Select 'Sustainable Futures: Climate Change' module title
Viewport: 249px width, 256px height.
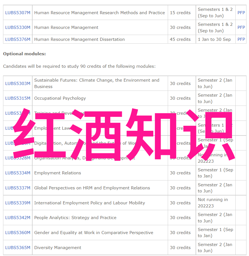(97, 83)
